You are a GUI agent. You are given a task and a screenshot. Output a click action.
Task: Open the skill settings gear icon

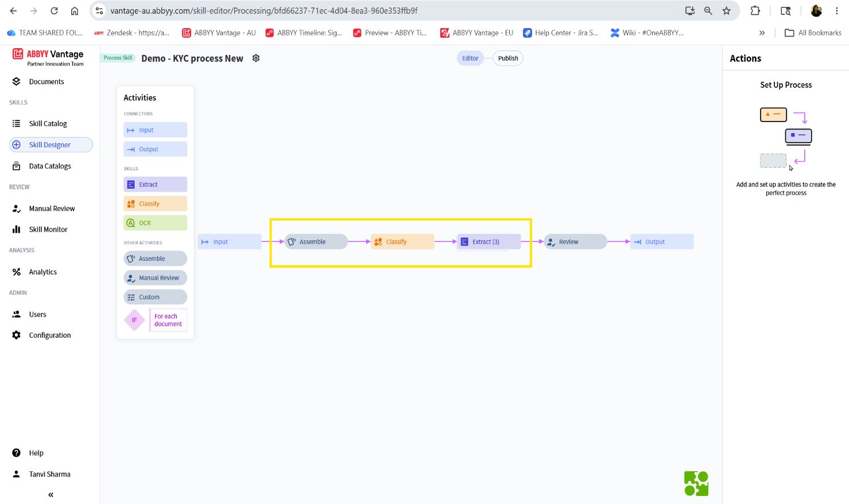pos(256,58)
